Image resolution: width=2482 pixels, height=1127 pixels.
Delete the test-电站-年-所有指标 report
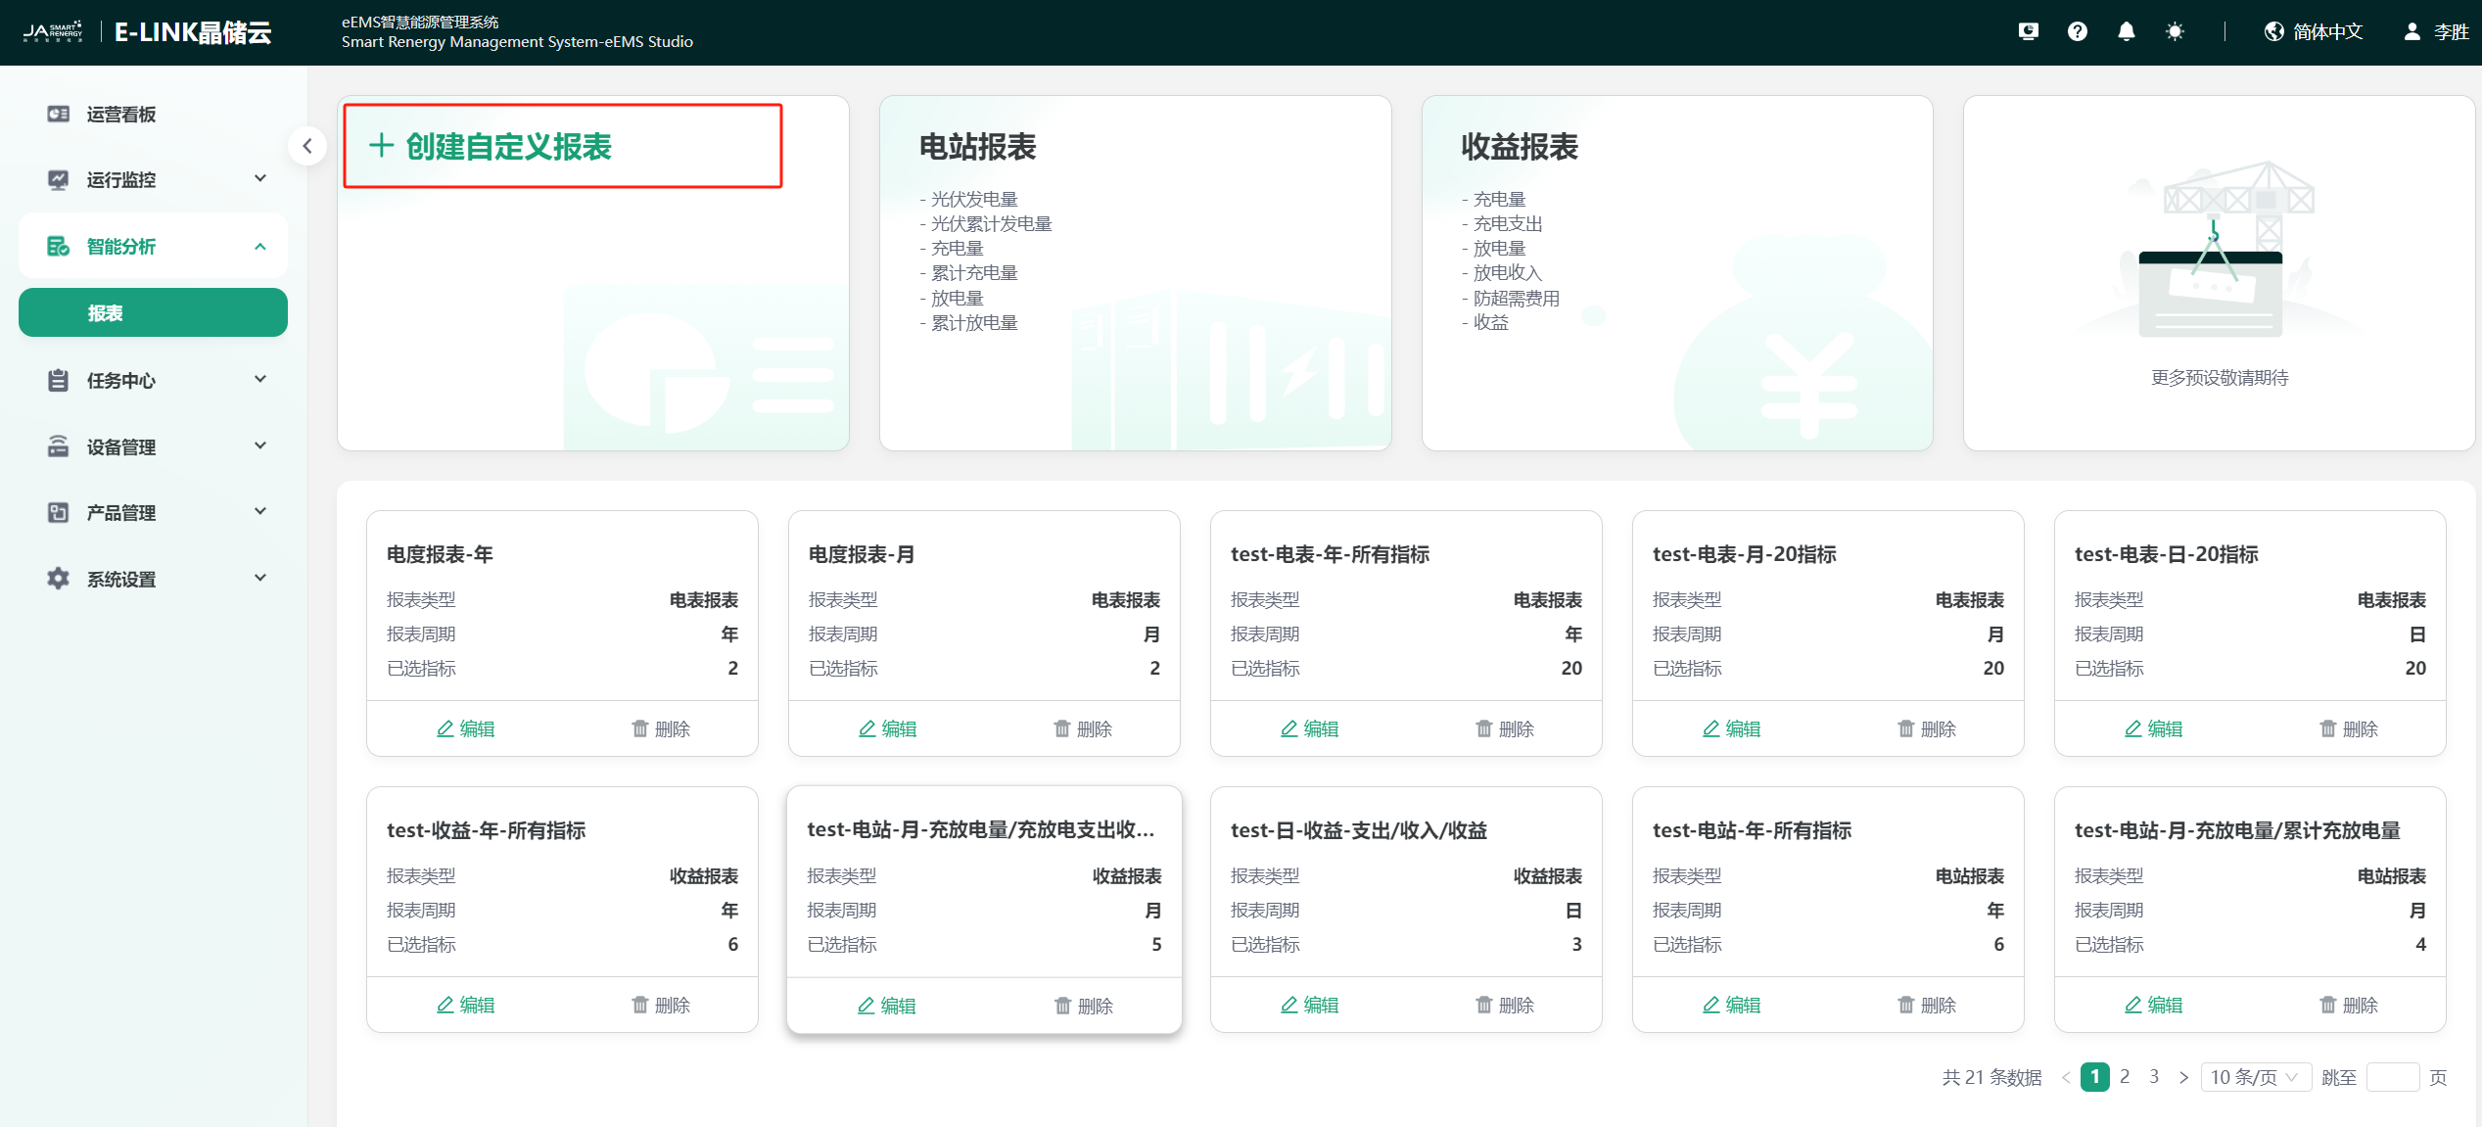[x=1926, y=1005]
